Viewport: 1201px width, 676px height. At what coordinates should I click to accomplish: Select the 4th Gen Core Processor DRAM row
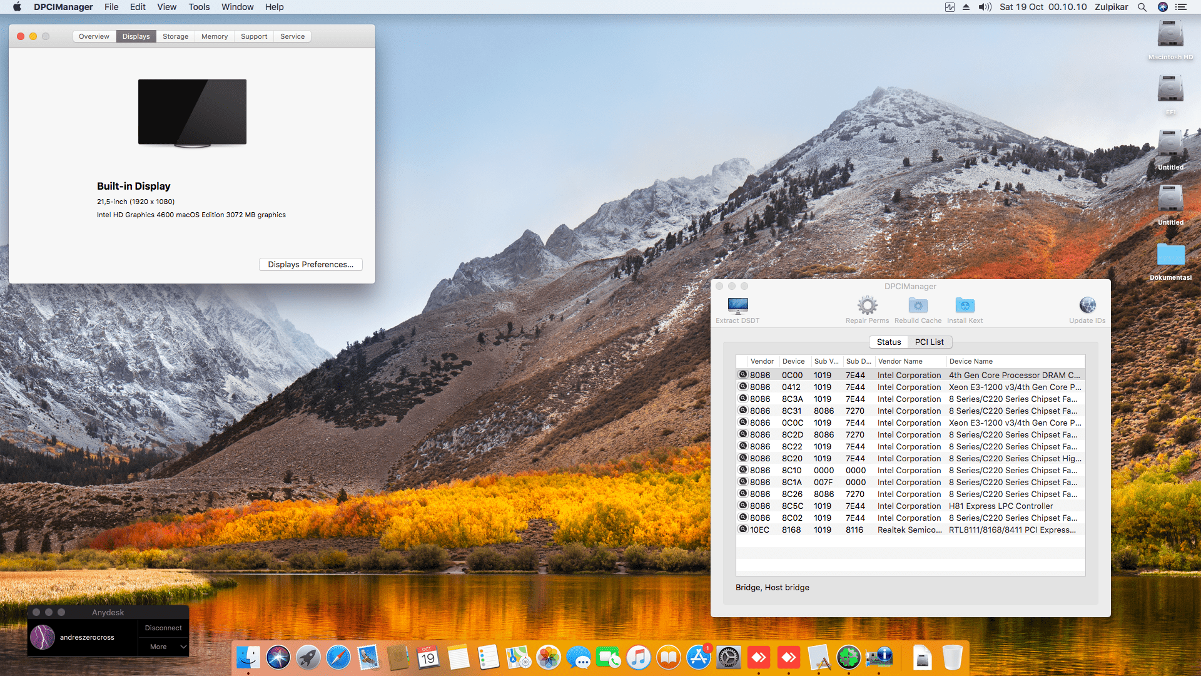(911, 375)
